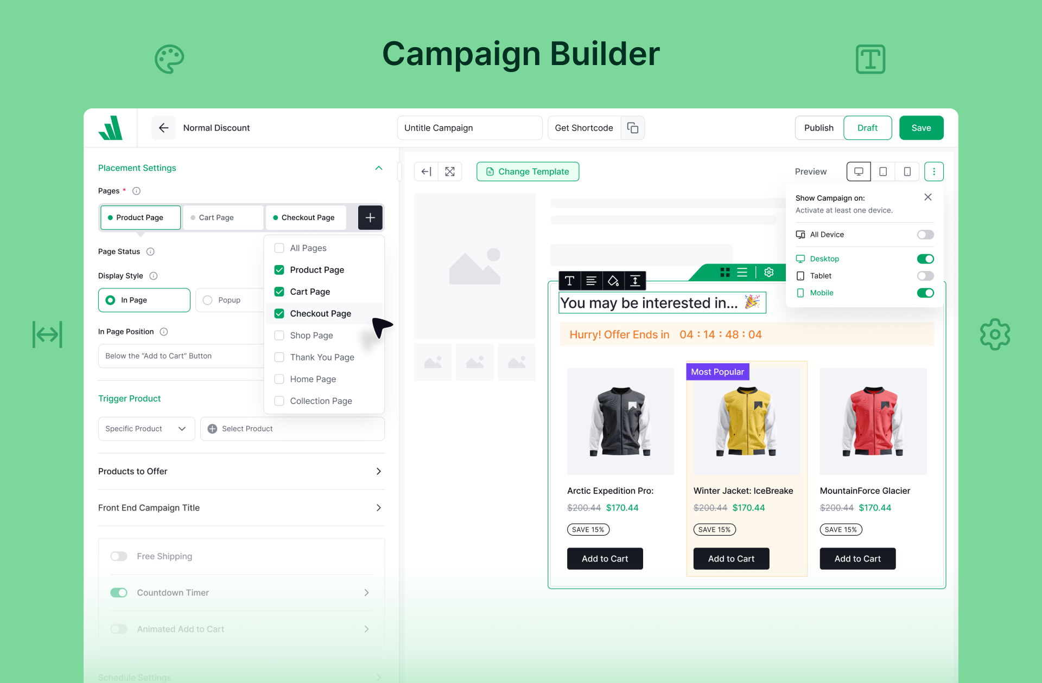The width and height of the screenshot is (1042, 683).
Task: Click the typography T tool icon
Action: pos(569,281)
